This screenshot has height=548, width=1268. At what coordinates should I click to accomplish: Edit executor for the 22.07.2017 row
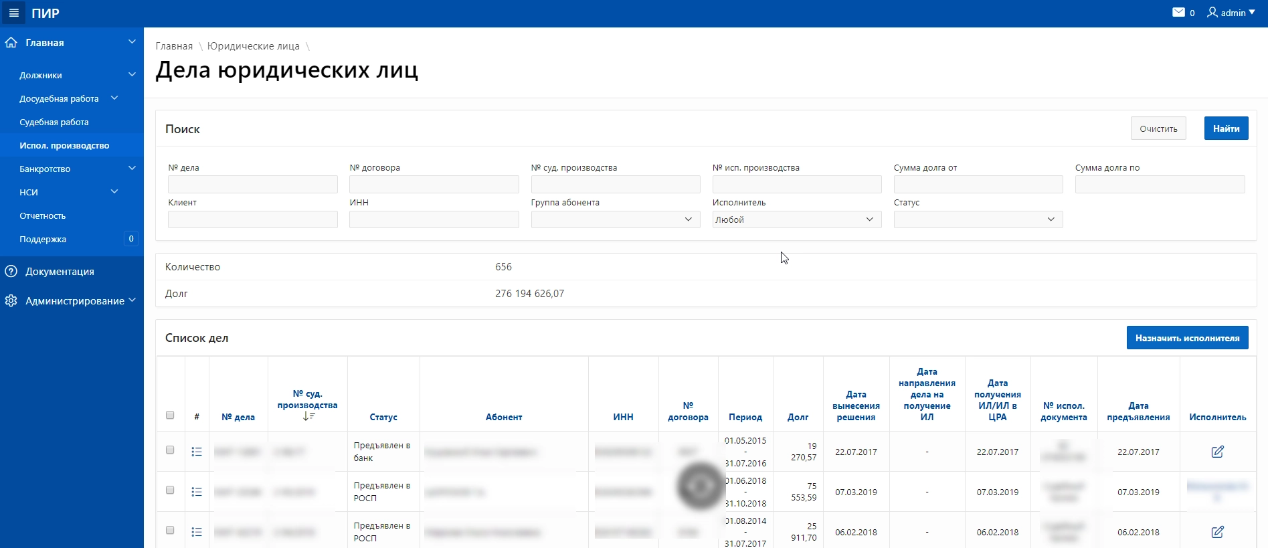(1218, 452)
